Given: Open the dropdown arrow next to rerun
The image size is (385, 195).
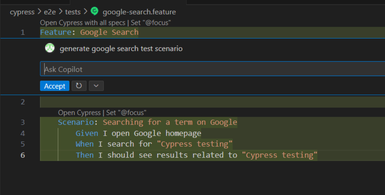Looking at the screenshot, I should click(x=96, y=86).
